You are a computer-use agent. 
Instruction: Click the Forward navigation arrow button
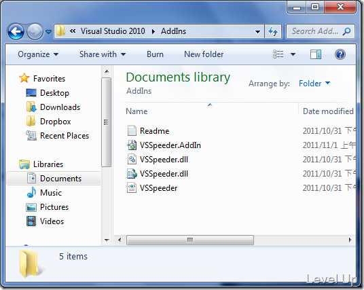coord(35,31)
